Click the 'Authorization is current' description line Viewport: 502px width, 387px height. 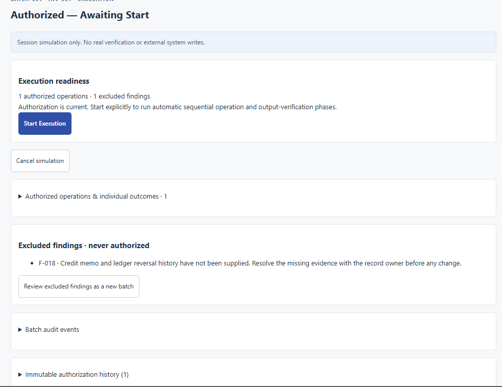(x=177, y=107)
